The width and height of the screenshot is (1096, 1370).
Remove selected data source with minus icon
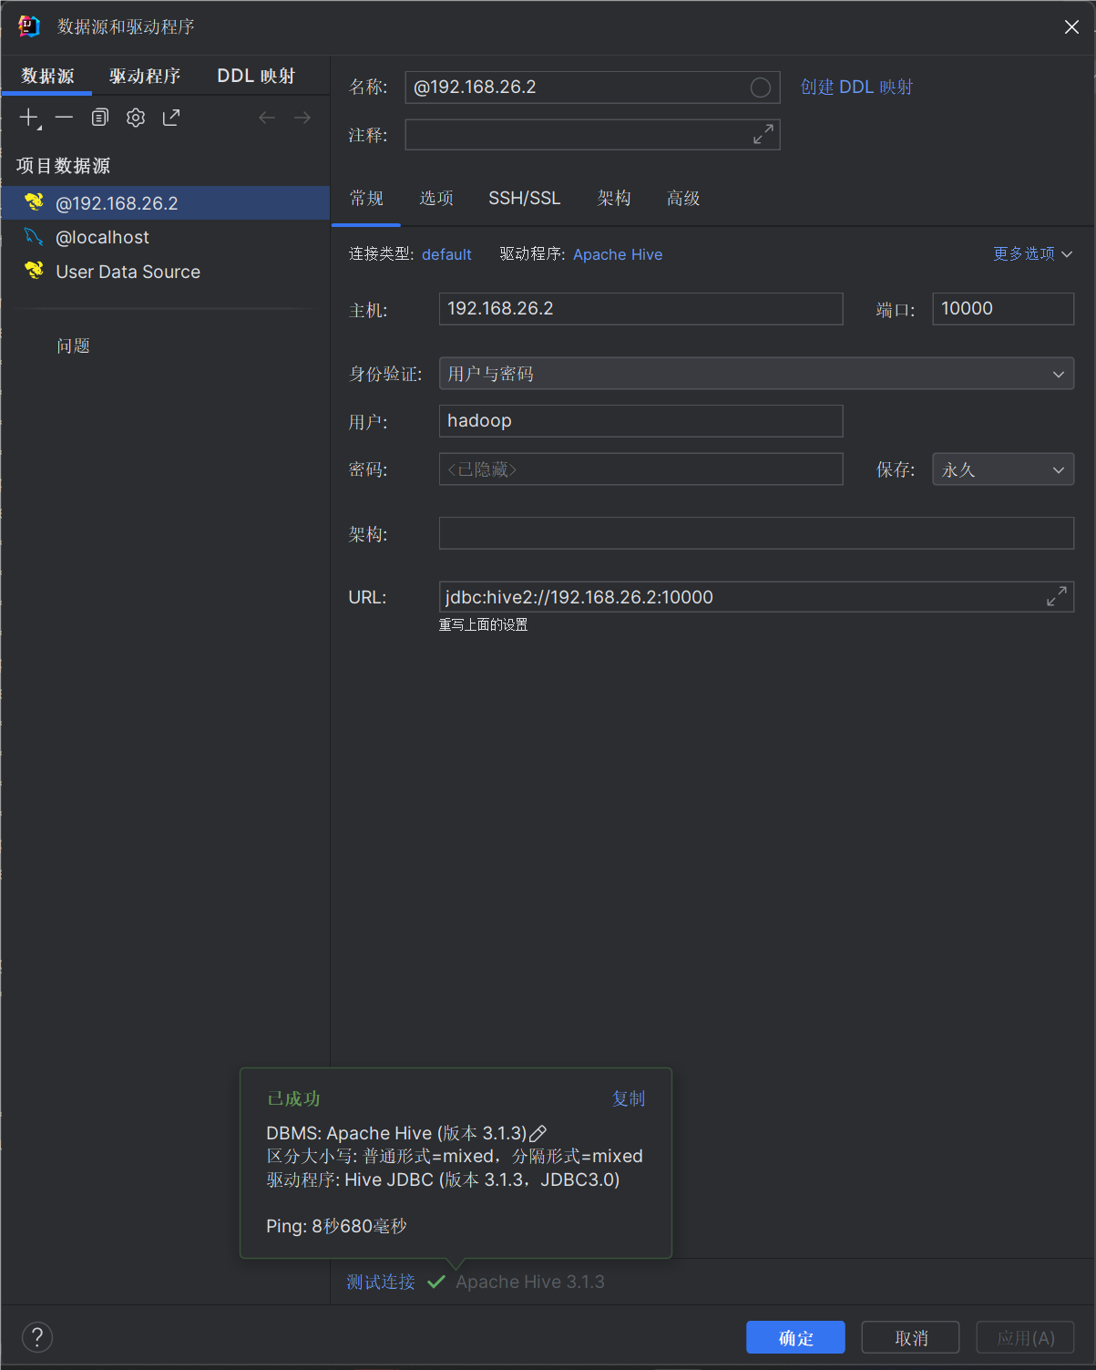(64, 118)
